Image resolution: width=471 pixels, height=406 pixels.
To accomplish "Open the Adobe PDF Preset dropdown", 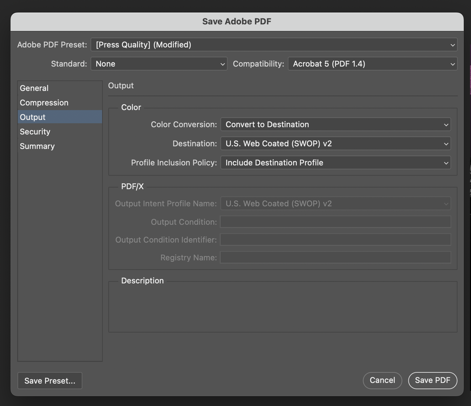I will (274, 44).
